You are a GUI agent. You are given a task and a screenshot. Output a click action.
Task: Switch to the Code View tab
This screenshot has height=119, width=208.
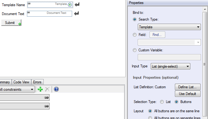point(21,82)
